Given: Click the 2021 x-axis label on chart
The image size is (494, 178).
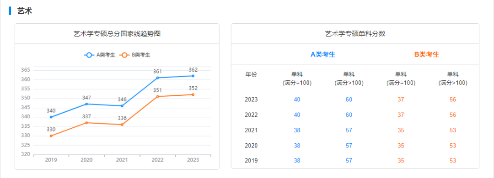Looking at the screenshot, I should click(x=122, y=160).
